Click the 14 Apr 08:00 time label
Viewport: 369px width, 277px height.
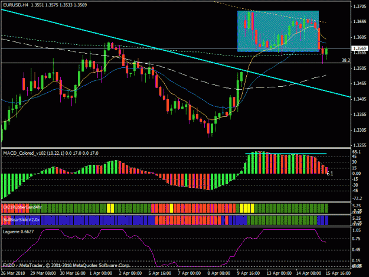(309, 273)
